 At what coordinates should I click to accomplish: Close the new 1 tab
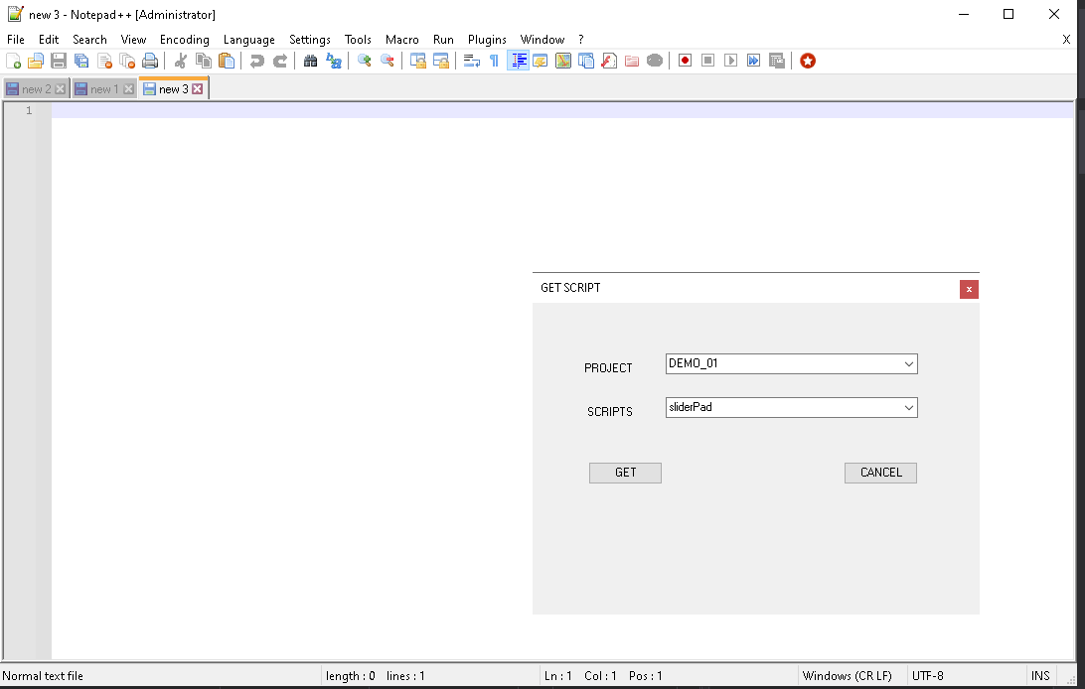tap(129, 89)
